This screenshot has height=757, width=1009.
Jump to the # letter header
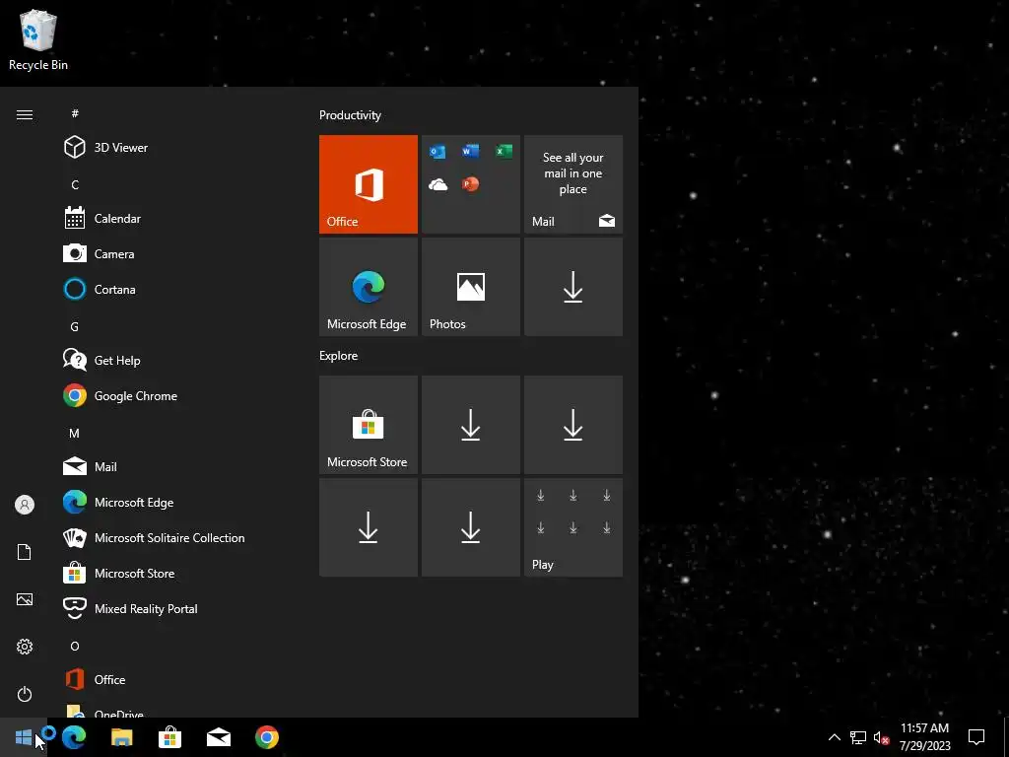click(x=75, y=113)
